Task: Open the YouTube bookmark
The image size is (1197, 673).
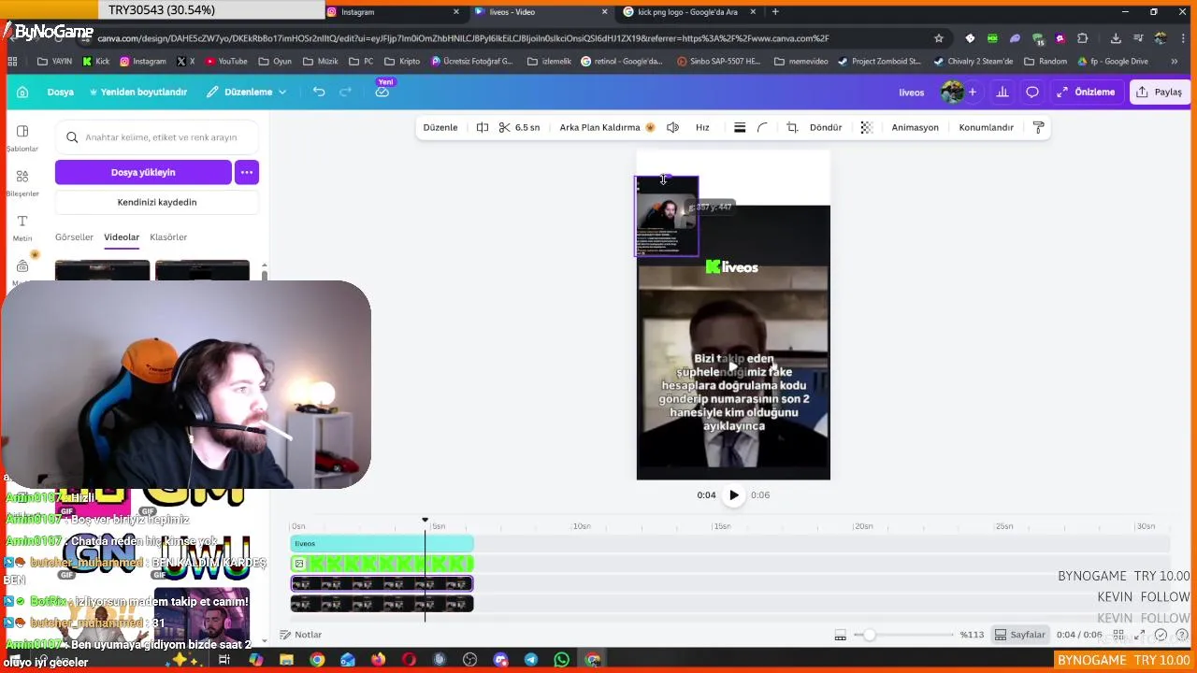Action: (226, 62)
